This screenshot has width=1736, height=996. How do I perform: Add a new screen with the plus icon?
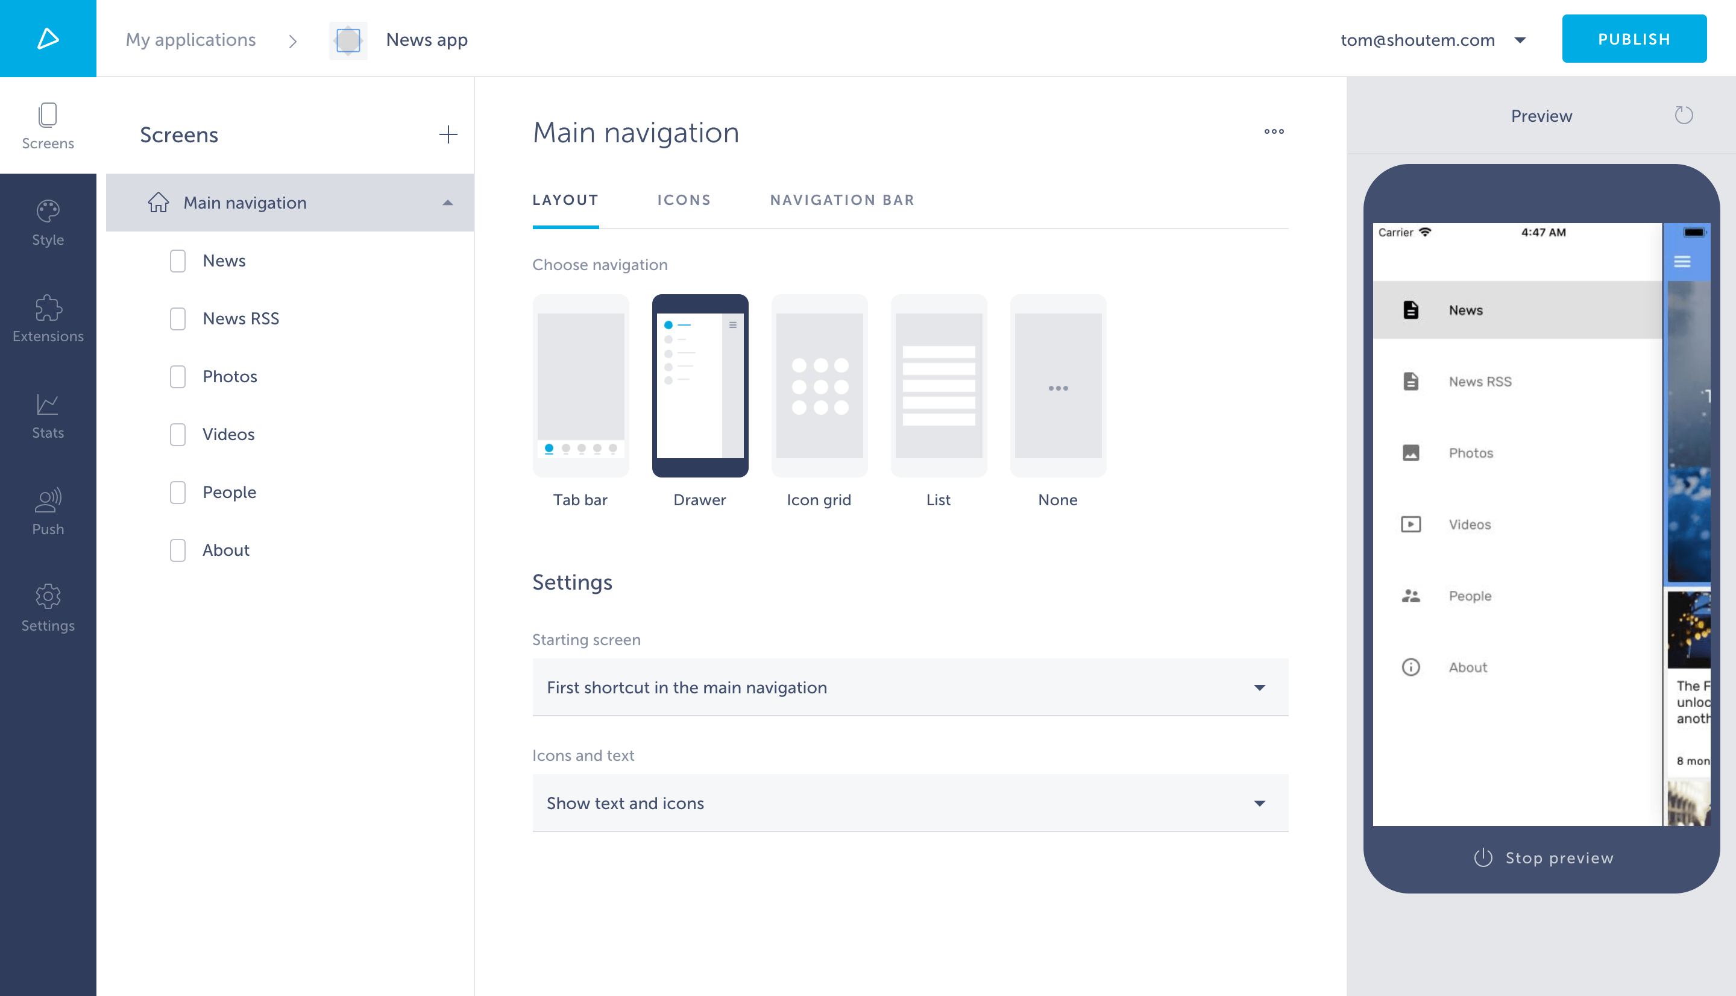pos(448,134)
